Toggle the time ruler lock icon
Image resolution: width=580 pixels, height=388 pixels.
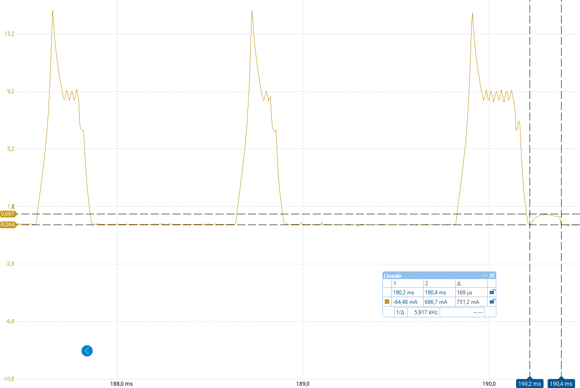pyautogui.click(x=492, y=292)
